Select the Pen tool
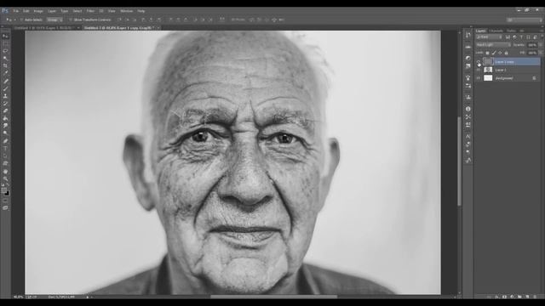545x306 pixels. point(6,141)
